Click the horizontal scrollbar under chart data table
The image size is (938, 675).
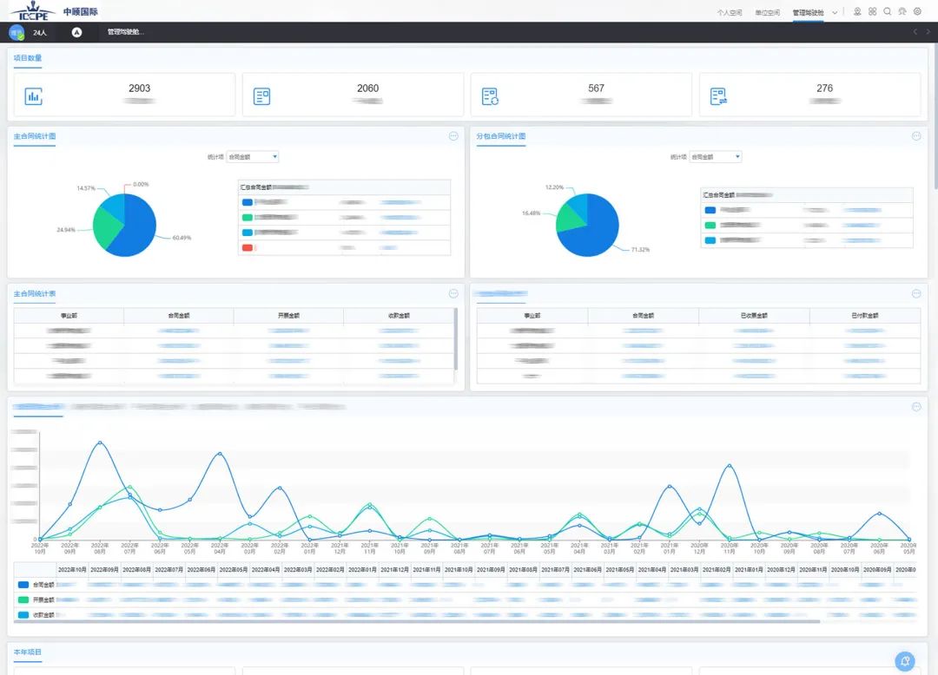tap(417, 622)
